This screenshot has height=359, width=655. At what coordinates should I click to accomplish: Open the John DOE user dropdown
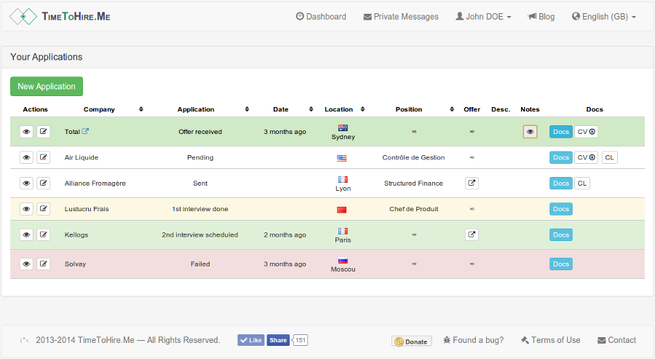pyautogui.click(x=483, y=17)
